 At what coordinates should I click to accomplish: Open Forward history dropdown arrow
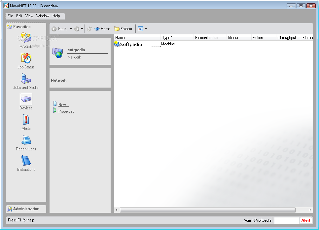(x=82, y=29)
